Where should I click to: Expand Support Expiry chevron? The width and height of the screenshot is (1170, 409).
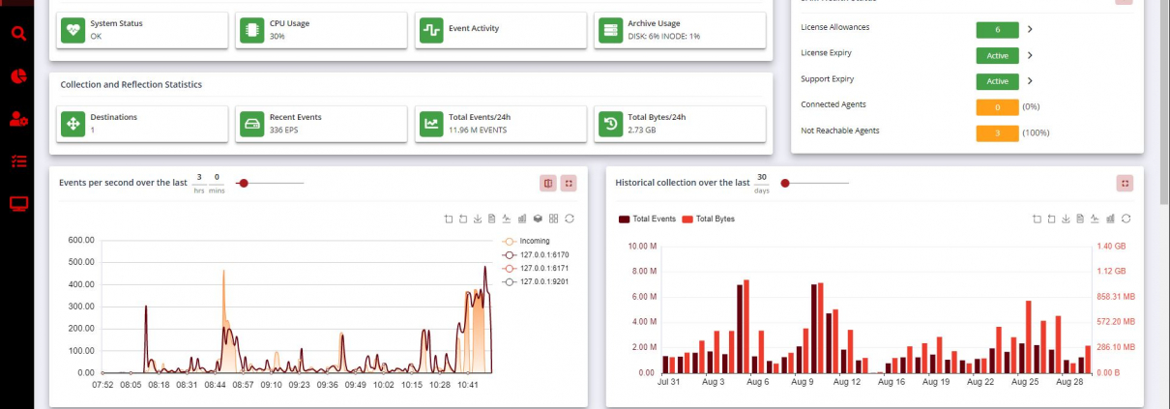pos(1030,81)
